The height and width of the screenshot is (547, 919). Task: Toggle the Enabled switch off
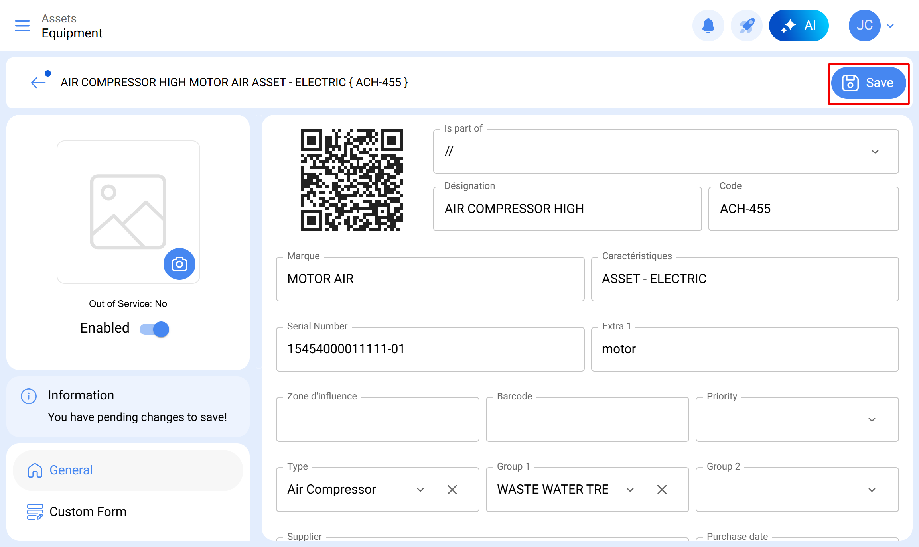click(x=155, y=329)
